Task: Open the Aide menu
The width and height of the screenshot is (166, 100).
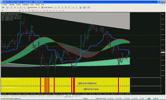Action: point(42,5)
